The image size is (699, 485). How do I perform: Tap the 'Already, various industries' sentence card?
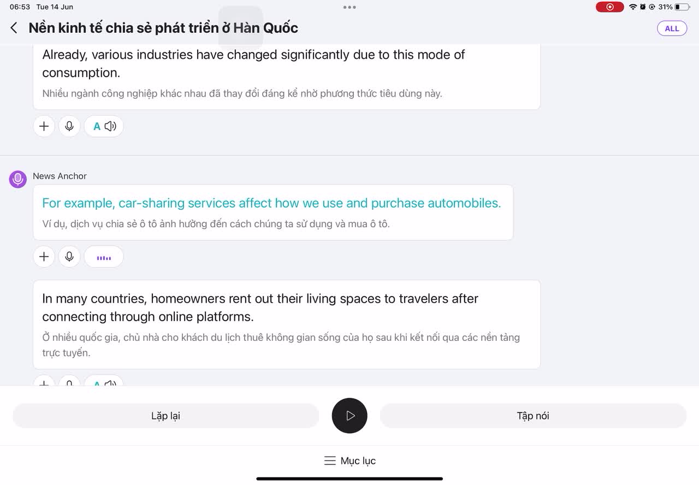coord(287,76)
